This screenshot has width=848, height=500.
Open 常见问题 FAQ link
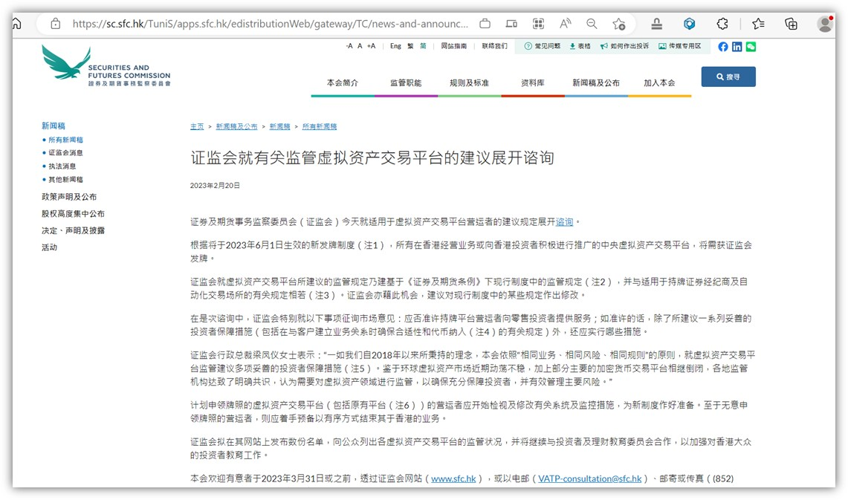click(x=543, y=46)
